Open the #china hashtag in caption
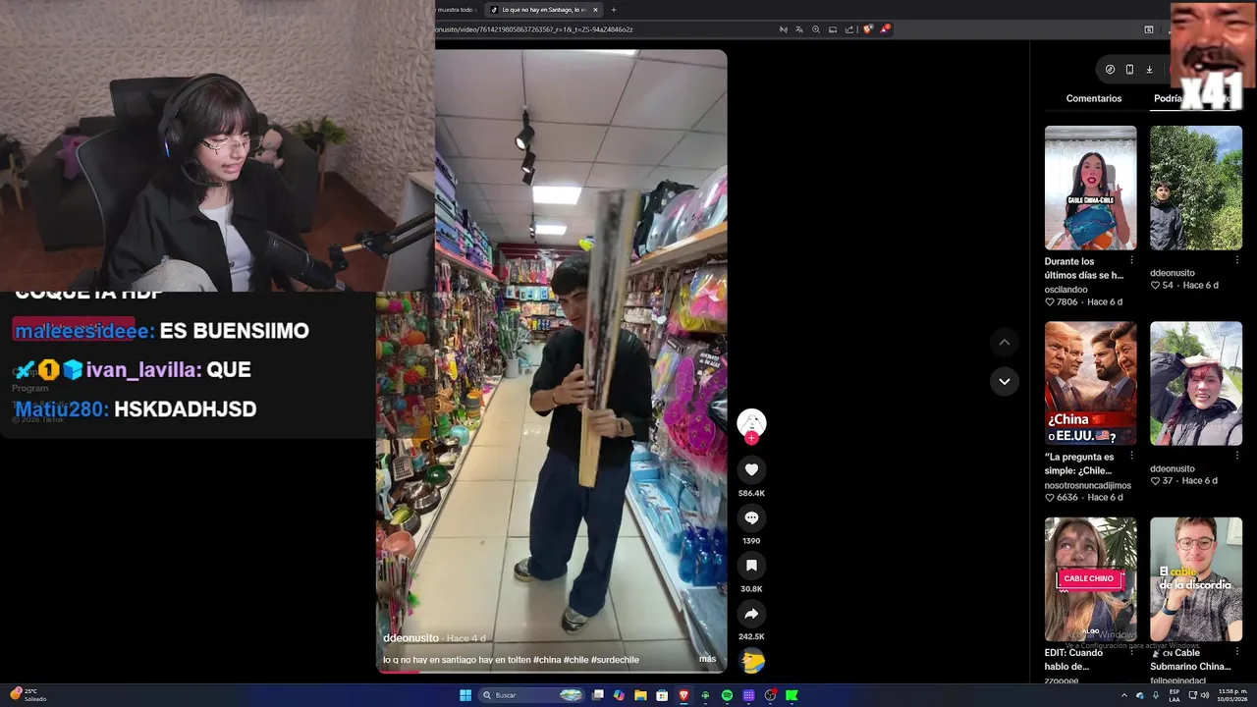1257x707 pixels. (546, 660)
